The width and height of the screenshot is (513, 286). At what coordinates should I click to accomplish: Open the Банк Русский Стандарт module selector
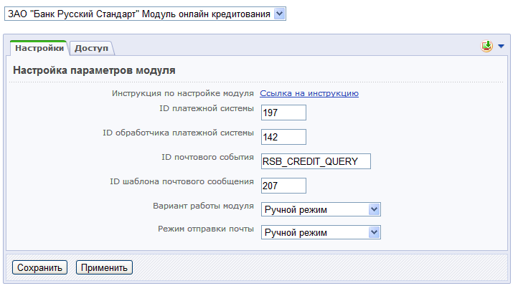tap(145, 14)
